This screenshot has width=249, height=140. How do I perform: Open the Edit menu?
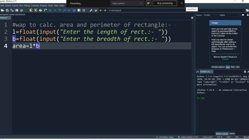2,5
